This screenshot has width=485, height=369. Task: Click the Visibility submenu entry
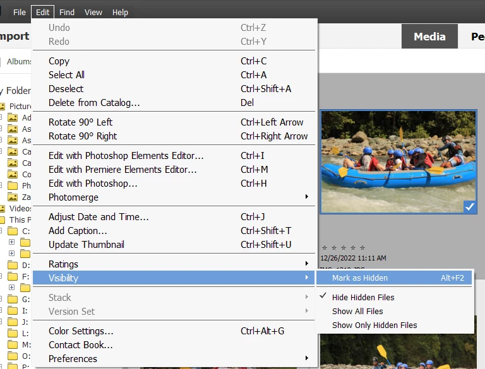click(174, 278)
